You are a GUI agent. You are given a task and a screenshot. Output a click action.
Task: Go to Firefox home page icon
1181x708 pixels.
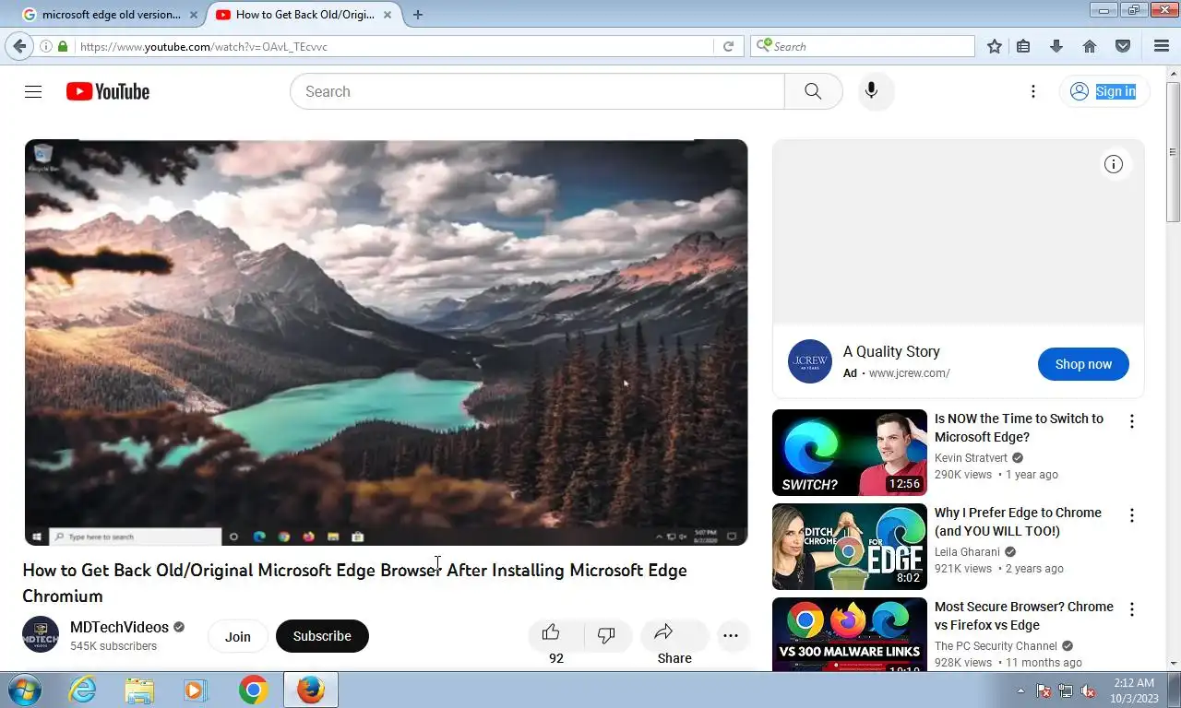[1090, 46]
